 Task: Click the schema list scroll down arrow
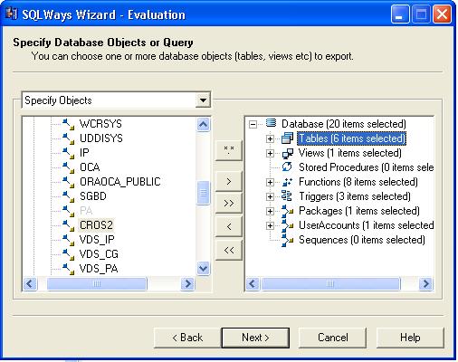click(203, 268)
